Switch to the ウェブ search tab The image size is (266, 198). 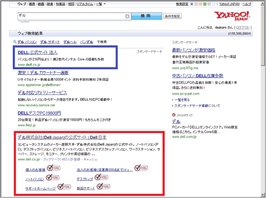(x=22, y=4)
